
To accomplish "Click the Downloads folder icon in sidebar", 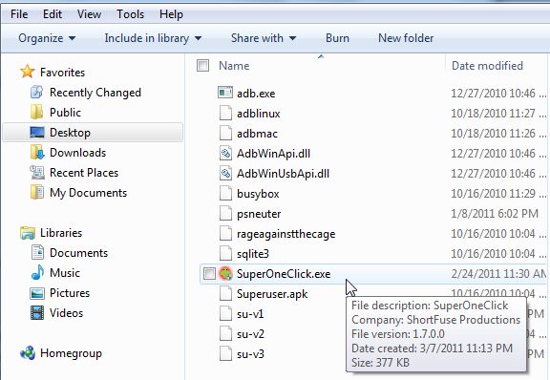I will [x=37, y=152].
